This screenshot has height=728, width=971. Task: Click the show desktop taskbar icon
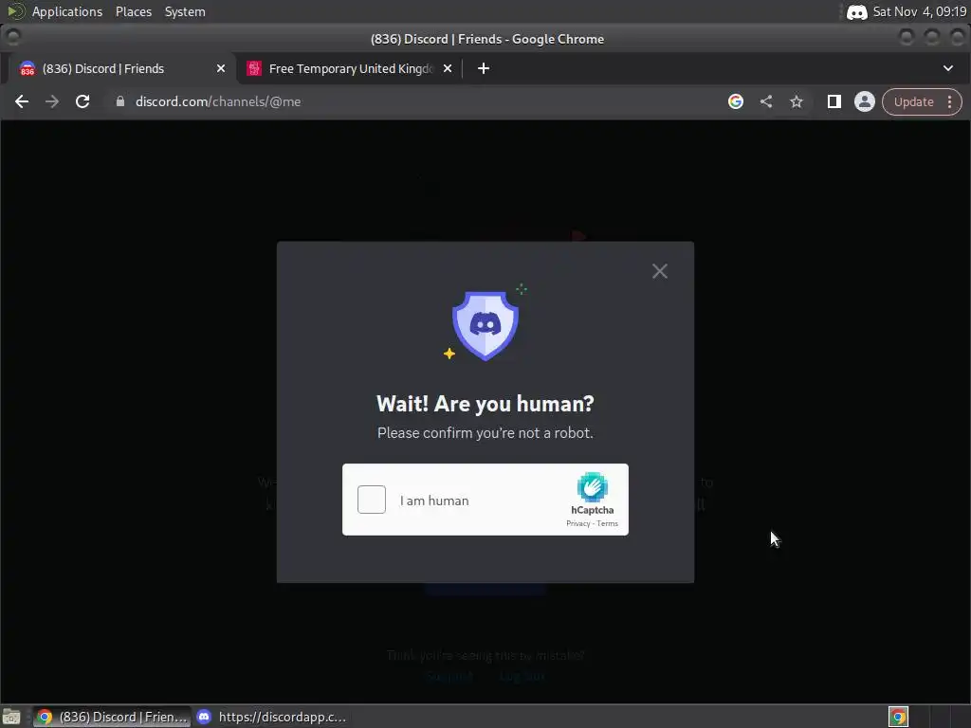11,717
